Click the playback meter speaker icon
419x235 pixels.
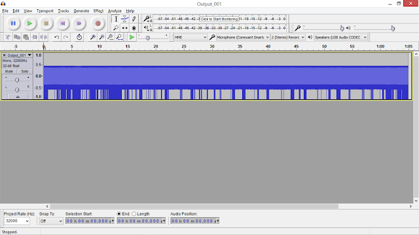(x=146, y=27)
